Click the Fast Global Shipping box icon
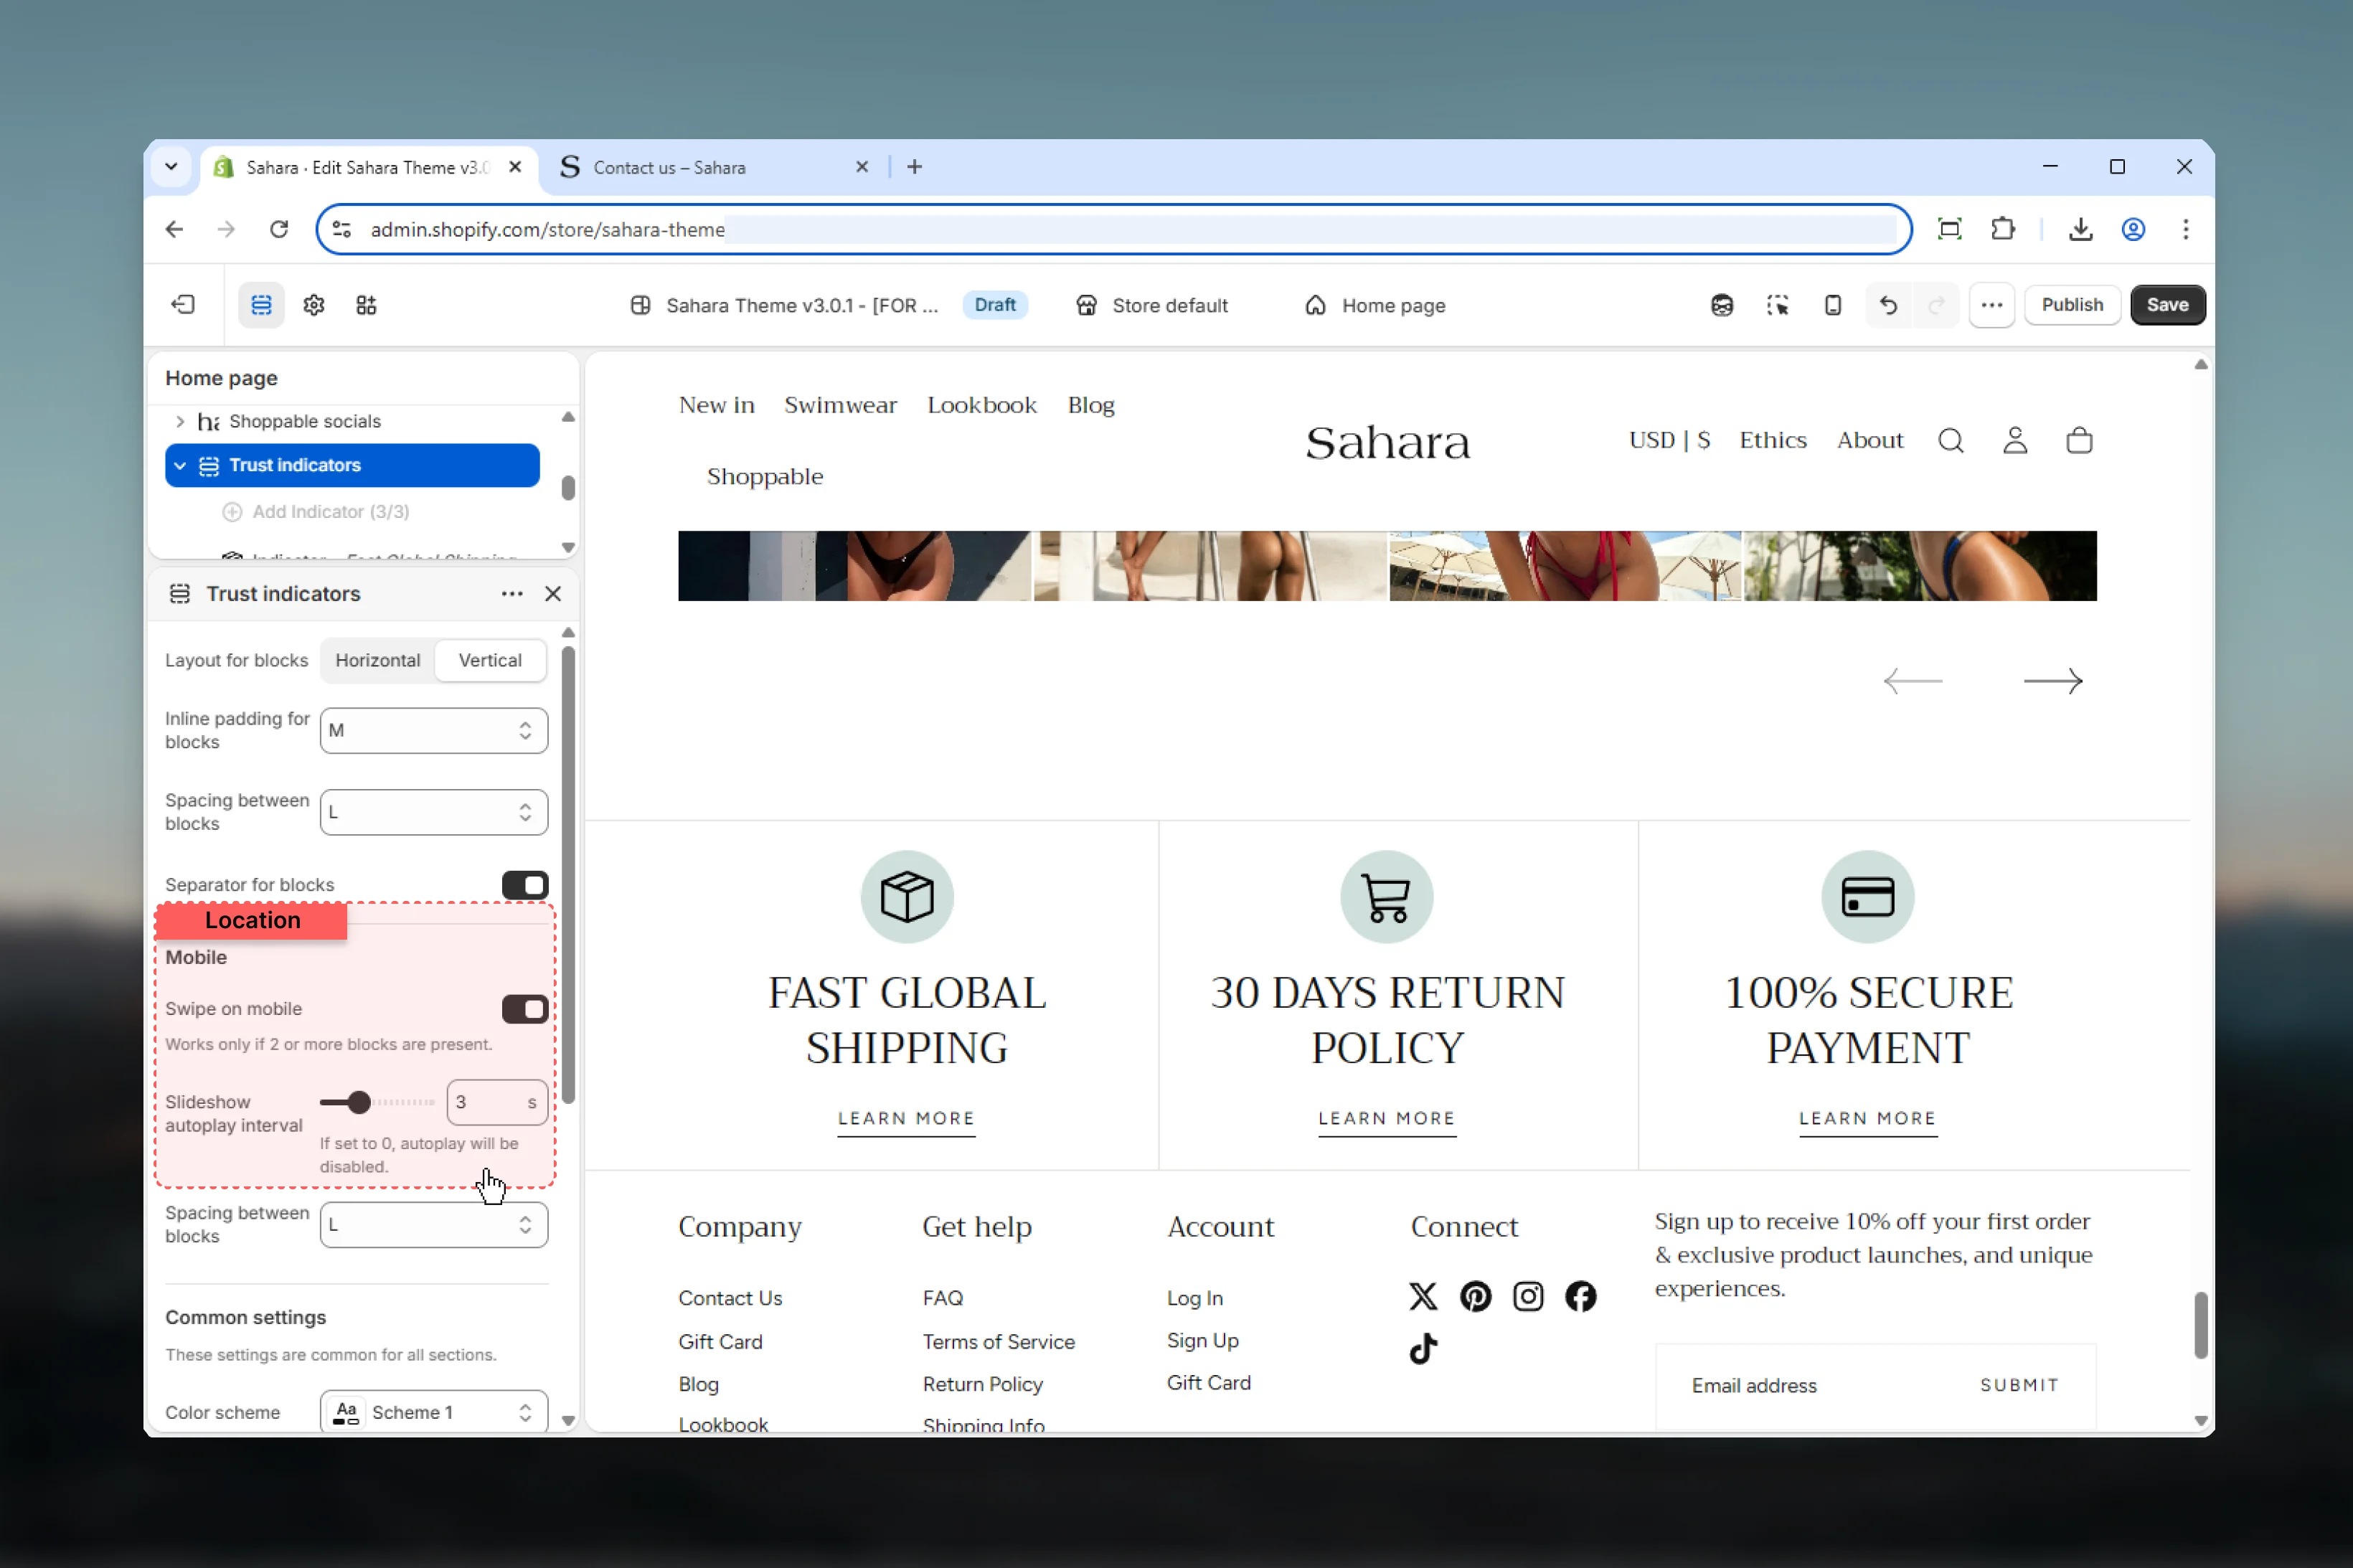This screenshot has height=1568, width=2353. coord(907,897)
